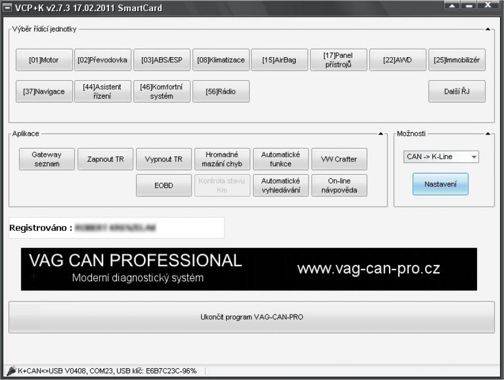Open the [22]AWD control unit
504x380 pixels.
398,60
